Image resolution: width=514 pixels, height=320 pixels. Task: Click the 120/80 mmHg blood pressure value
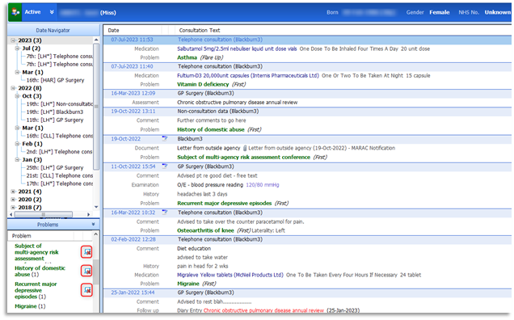click(262, 185)
